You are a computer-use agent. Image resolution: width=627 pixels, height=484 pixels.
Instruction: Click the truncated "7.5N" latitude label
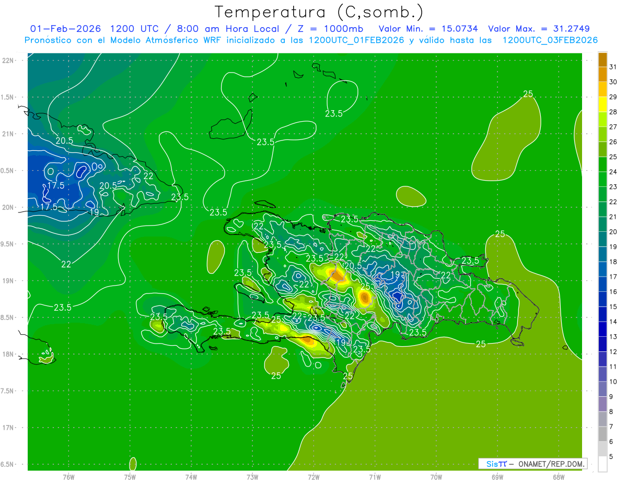7,391
